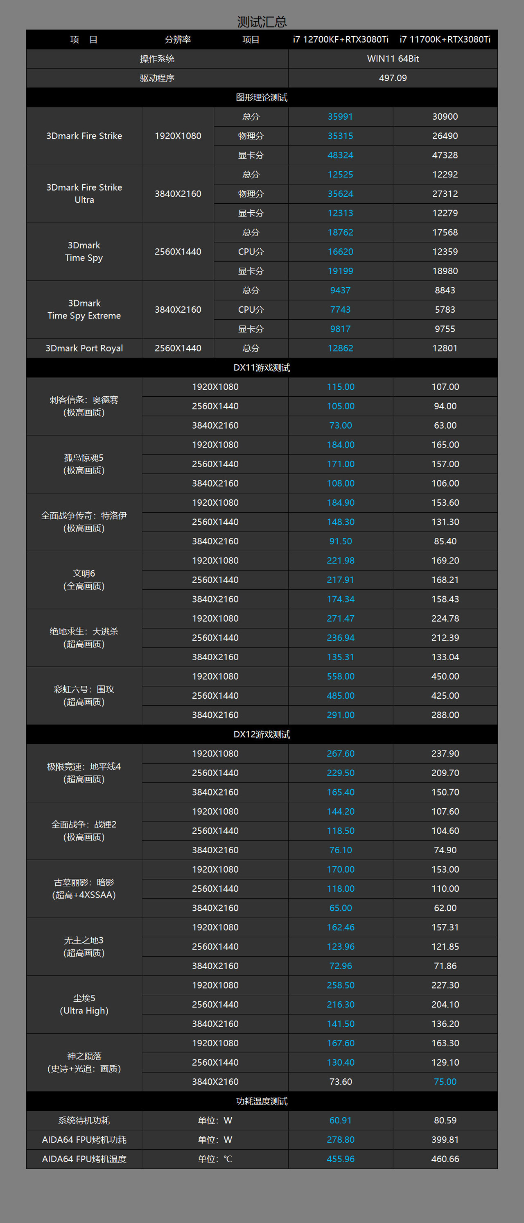Select the value 171.00
This screenshot has width=524, height=1223.
pos(341,464)
